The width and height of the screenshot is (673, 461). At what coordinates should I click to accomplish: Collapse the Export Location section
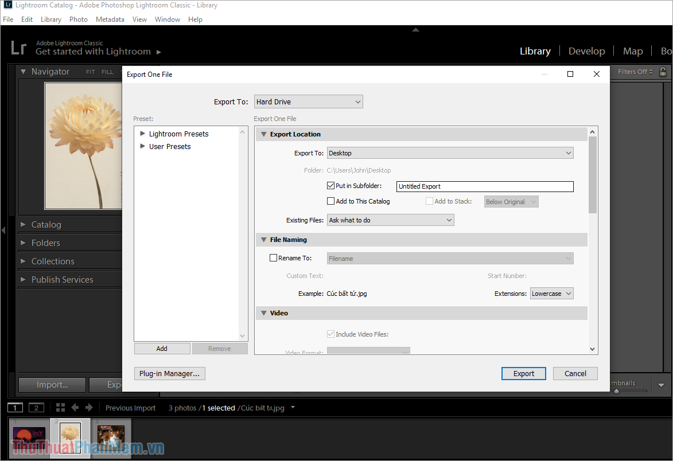coord(263,134)
